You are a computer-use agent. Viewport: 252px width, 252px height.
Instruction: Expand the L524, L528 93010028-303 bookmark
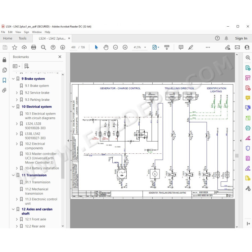(x=17, y=123)
